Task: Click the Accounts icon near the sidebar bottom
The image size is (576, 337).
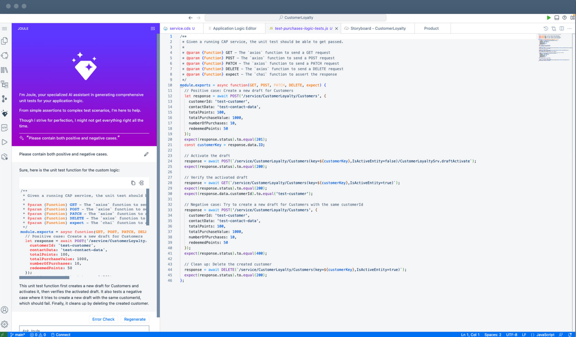Action: coord(4,310)
